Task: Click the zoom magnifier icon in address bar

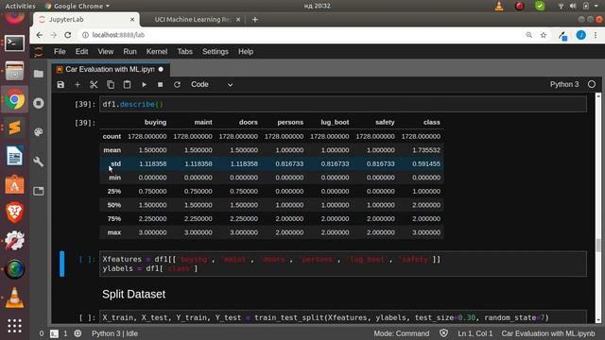Action: click(x=529, y=35)
